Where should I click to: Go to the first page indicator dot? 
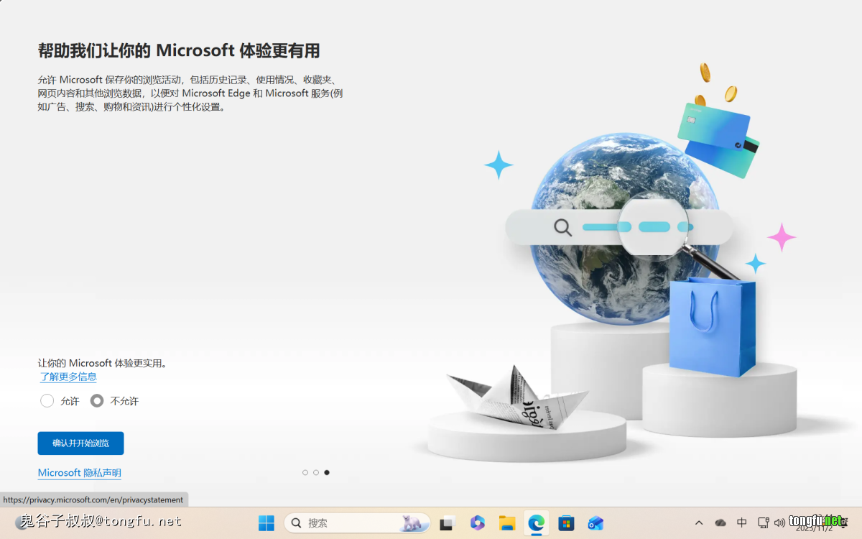[x=305, y=473]
